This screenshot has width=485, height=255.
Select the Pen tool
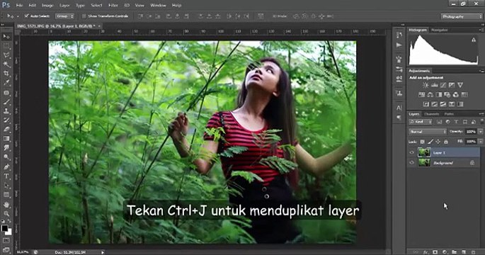pyautogui.click(x=6, y=166)
